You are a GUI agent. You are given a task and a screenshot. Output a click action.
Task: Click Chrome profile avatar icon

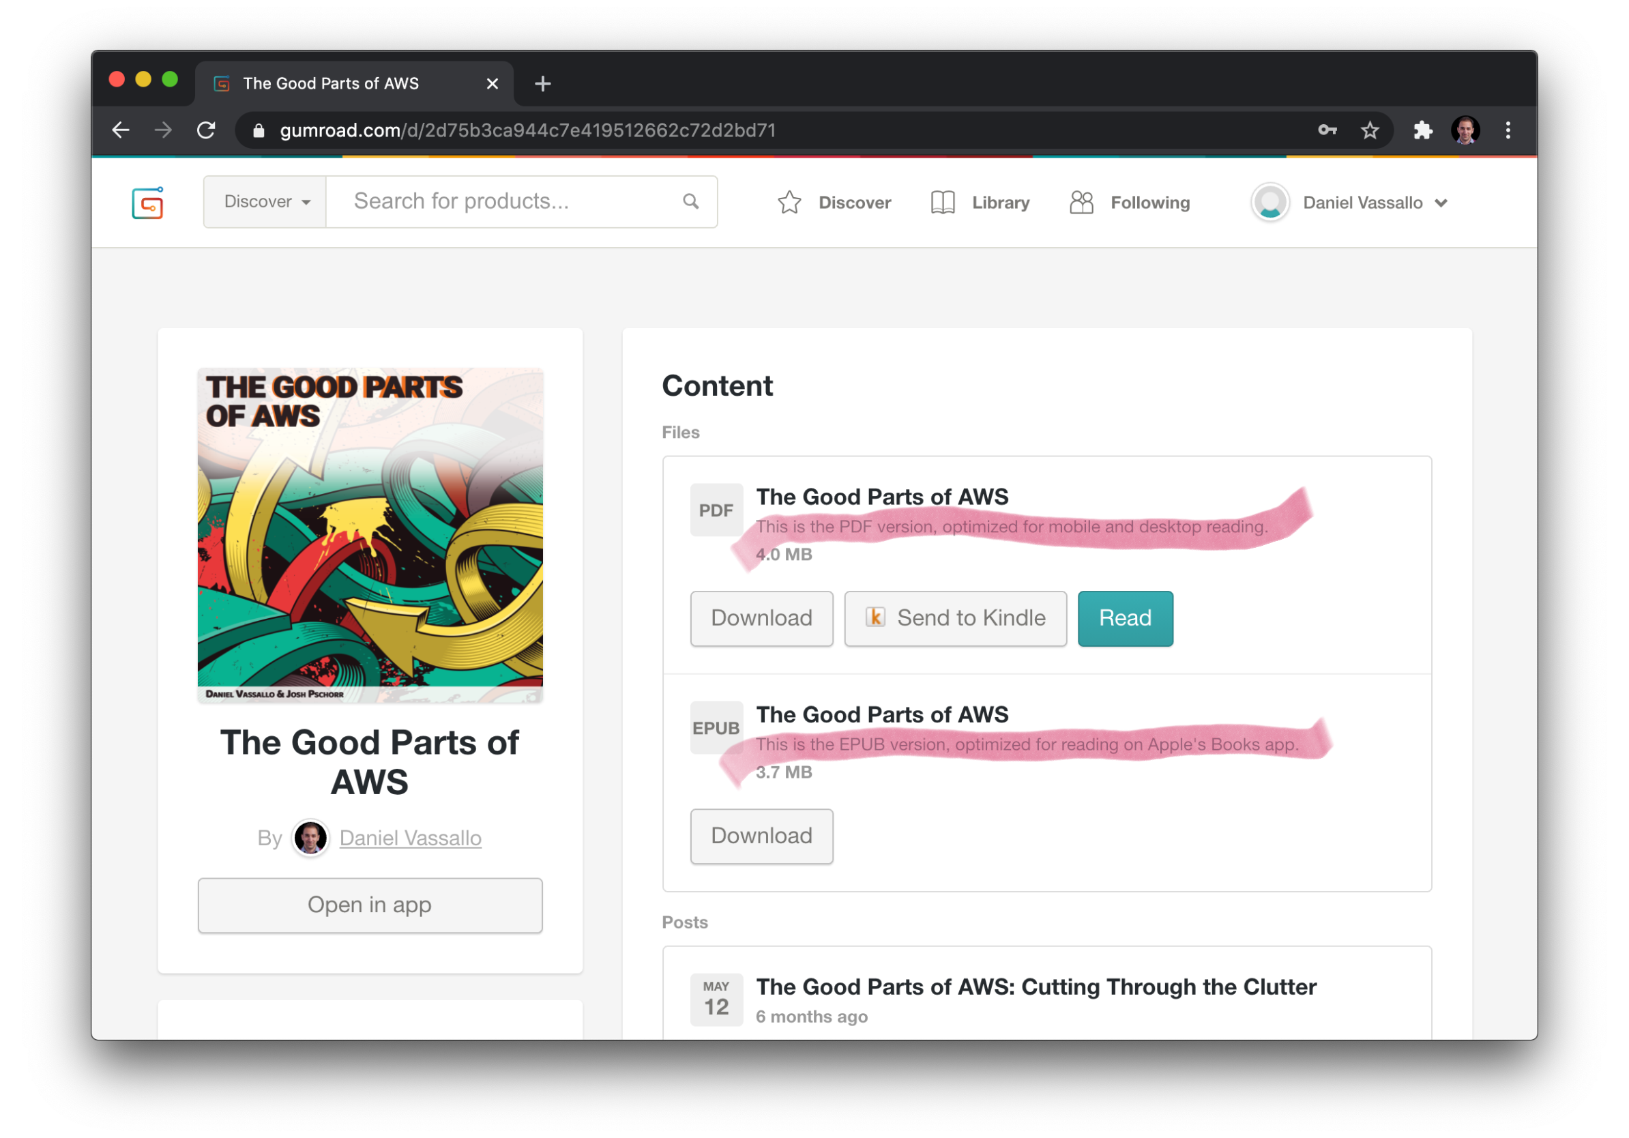point(1465,130)
